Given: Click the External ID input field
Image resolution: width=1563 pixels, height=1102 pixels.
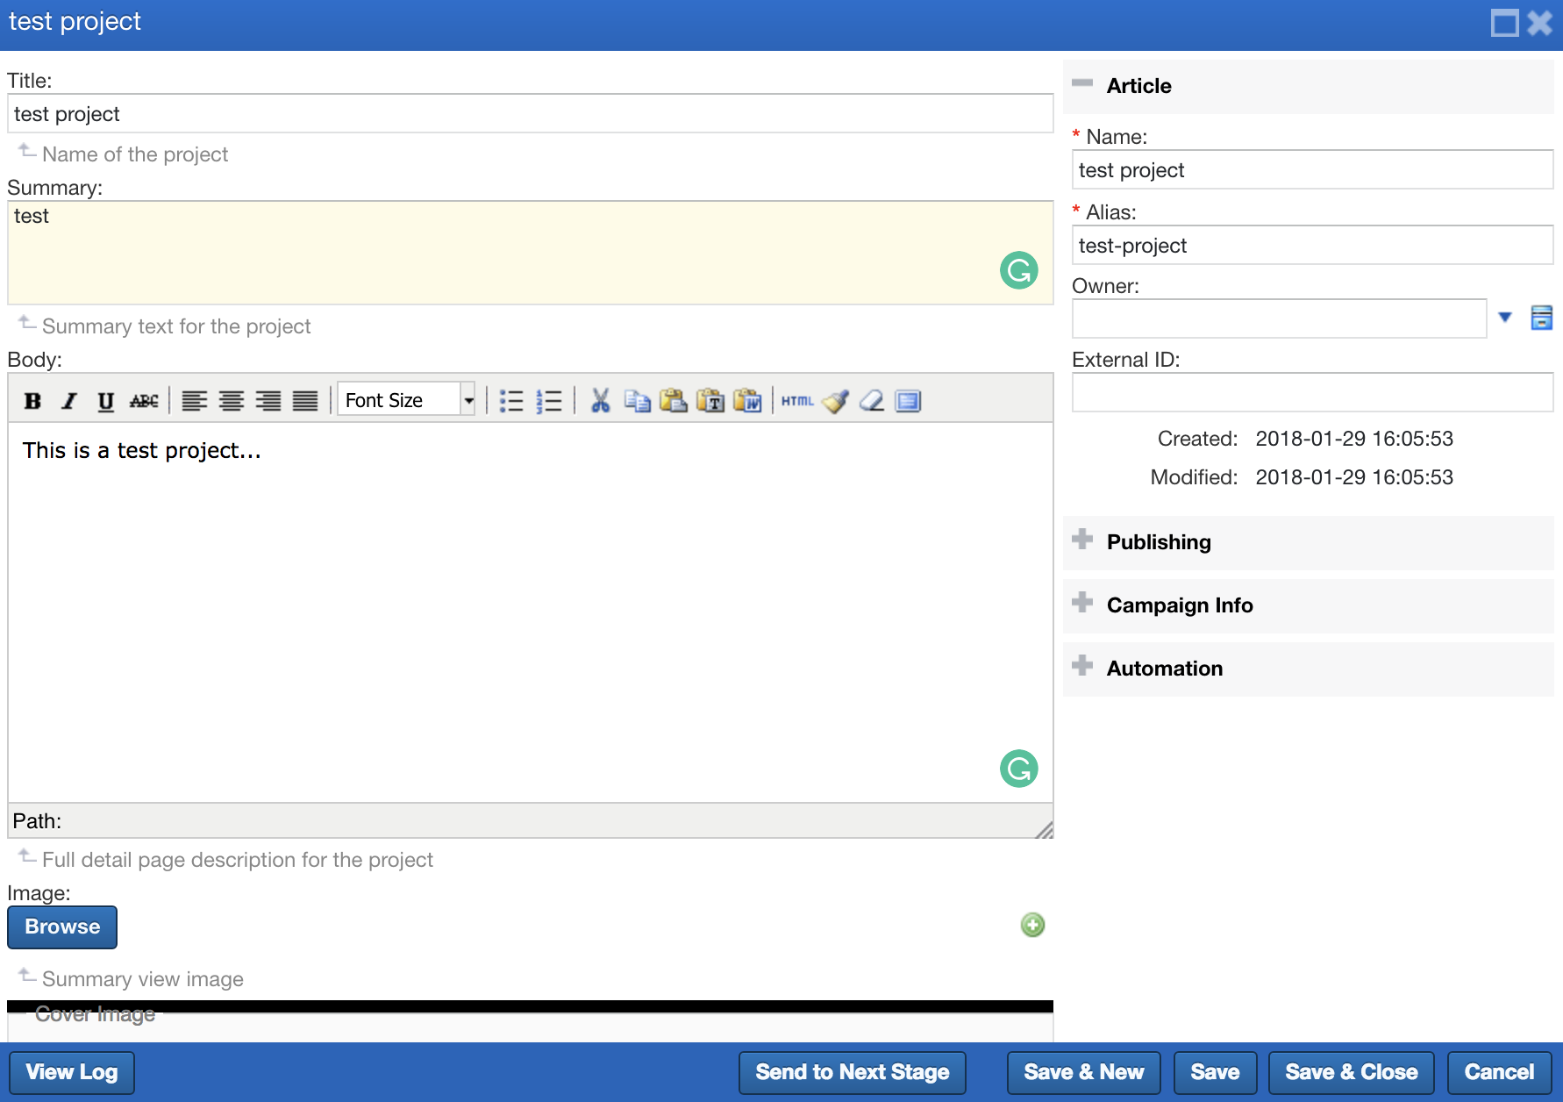Looking at the screenshot, I should (x=1312, y=392).
